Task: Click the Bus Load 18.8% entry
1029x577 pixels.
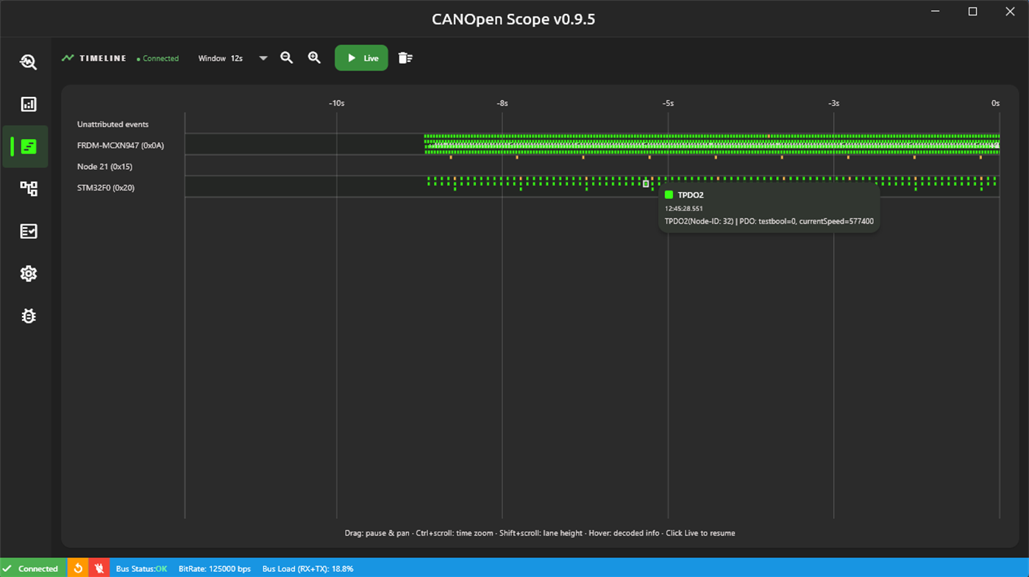Action: click(307, 569)
